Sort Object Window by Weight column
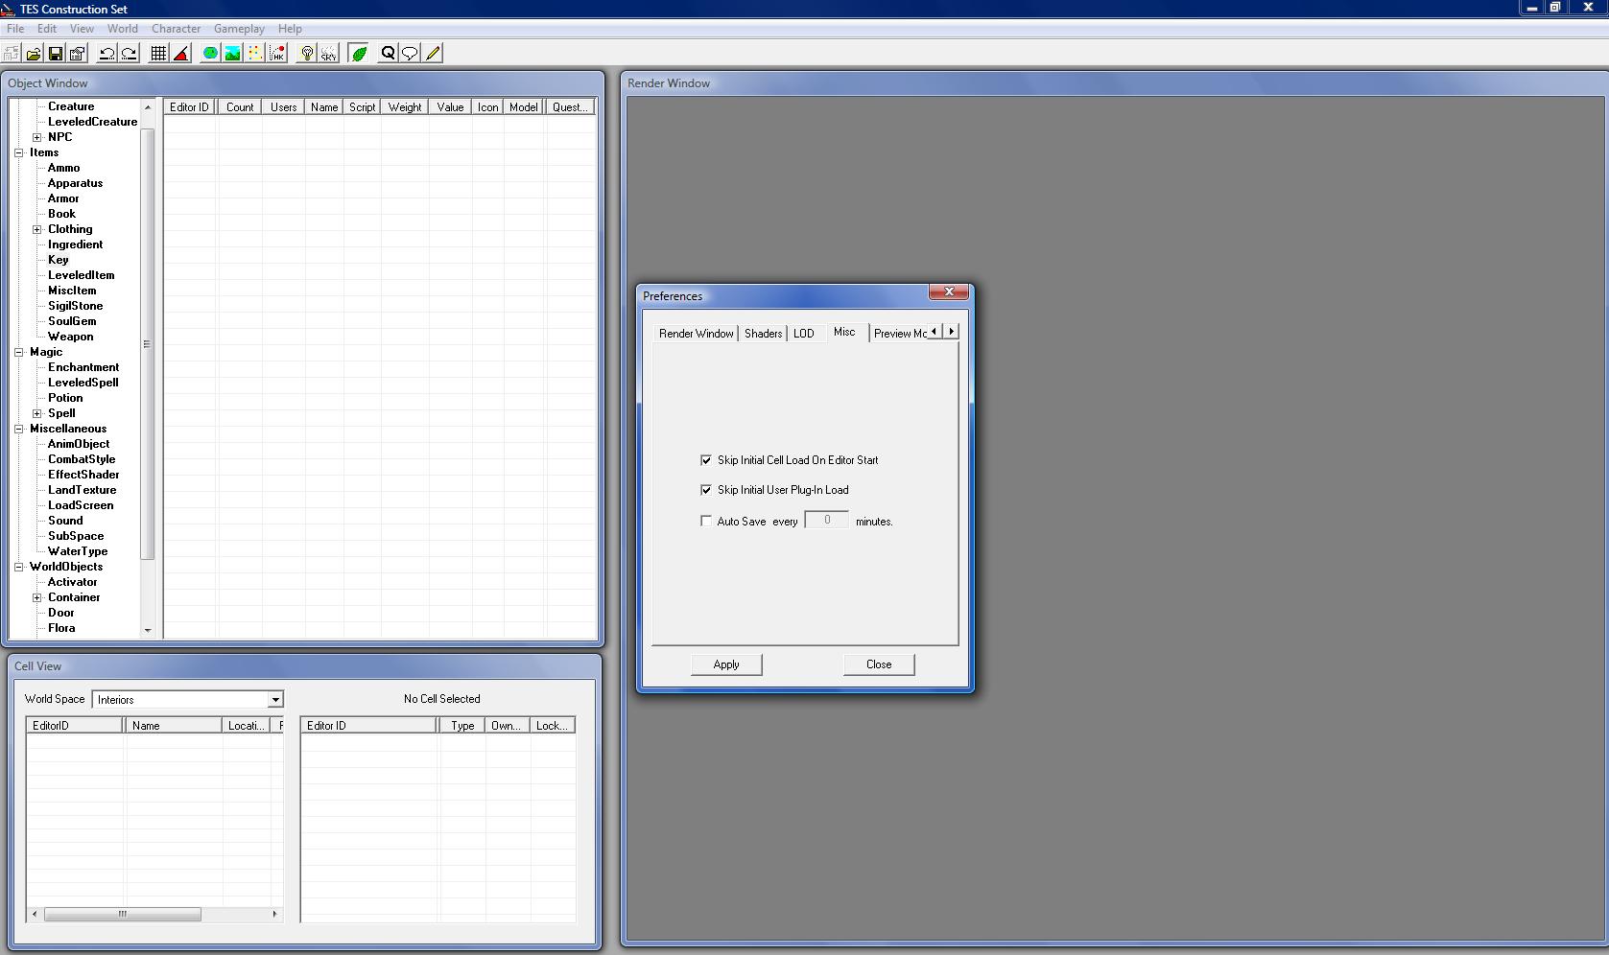The height and width of the screenshot is (955, 1609). coord(405,107)
